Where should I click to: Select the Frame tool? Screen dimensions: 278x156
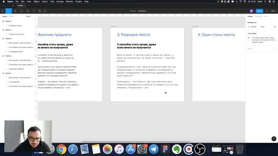[15, 11]
